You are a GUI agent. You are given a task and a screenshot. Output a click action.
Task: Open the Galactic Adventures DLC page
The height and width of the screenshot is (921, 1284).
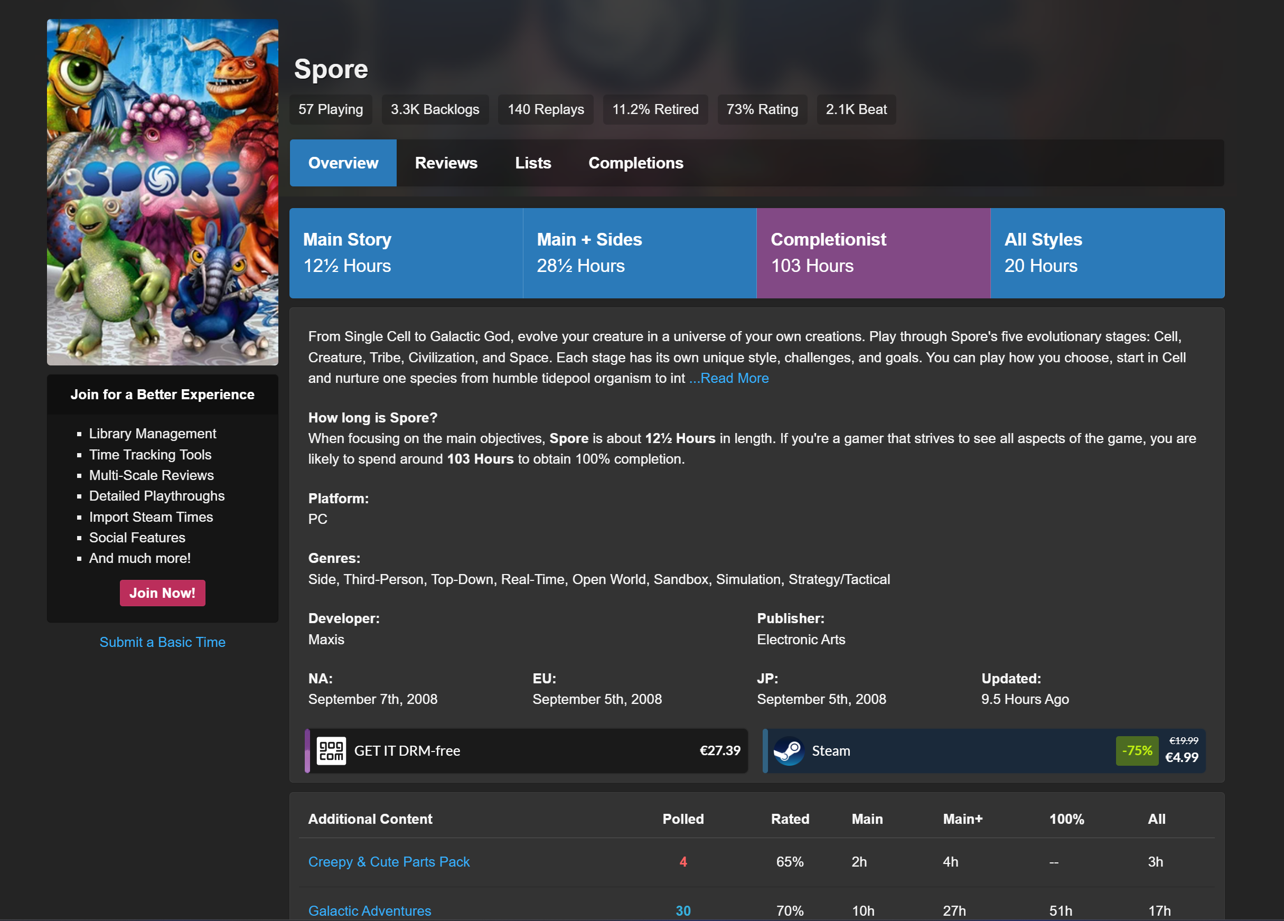coord(369,910)
